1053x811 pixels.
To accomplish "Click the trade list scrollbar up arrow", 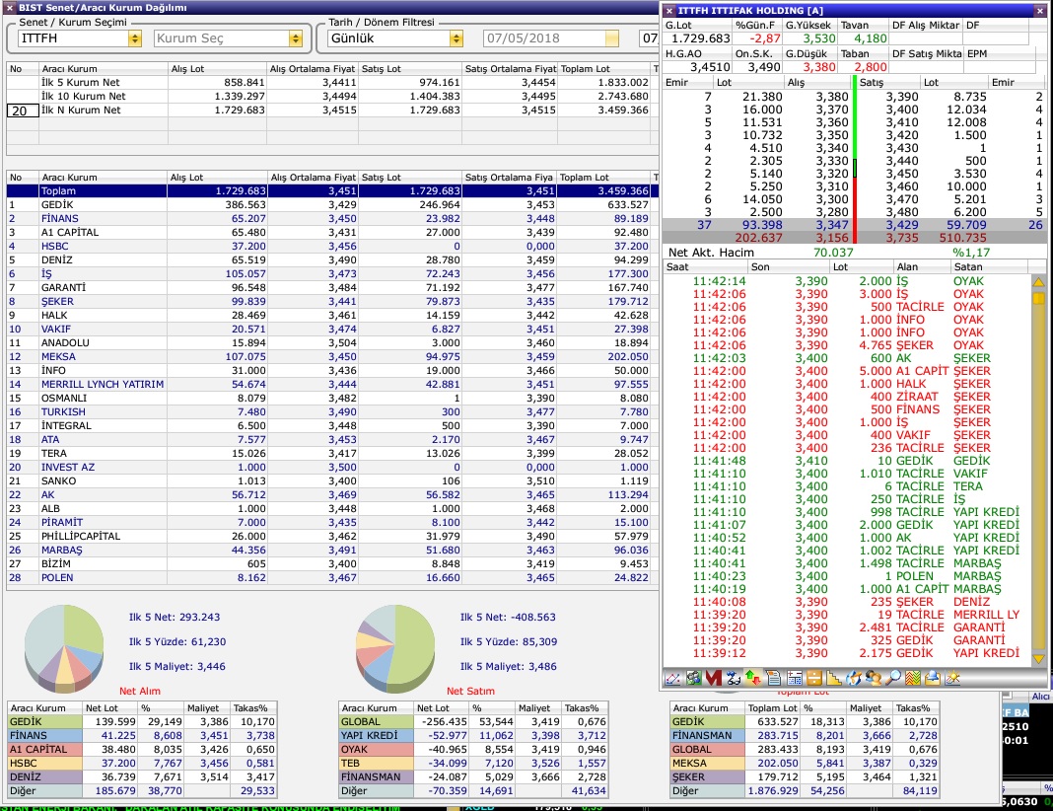I will 1038,282.
